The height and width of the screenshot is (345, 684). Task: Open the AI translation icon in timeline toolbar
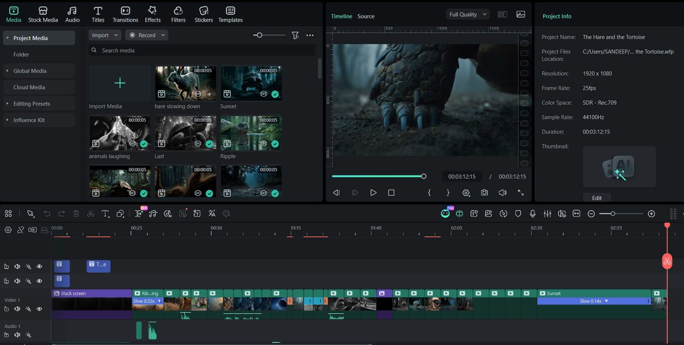click(212, 214)
